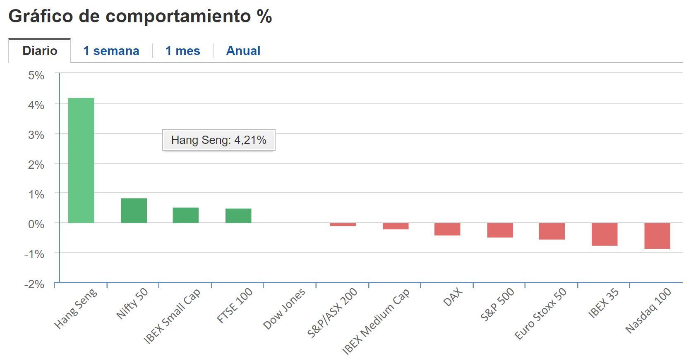
Task: Click the IBEX 35 red bar
Action: click(605, 234)
